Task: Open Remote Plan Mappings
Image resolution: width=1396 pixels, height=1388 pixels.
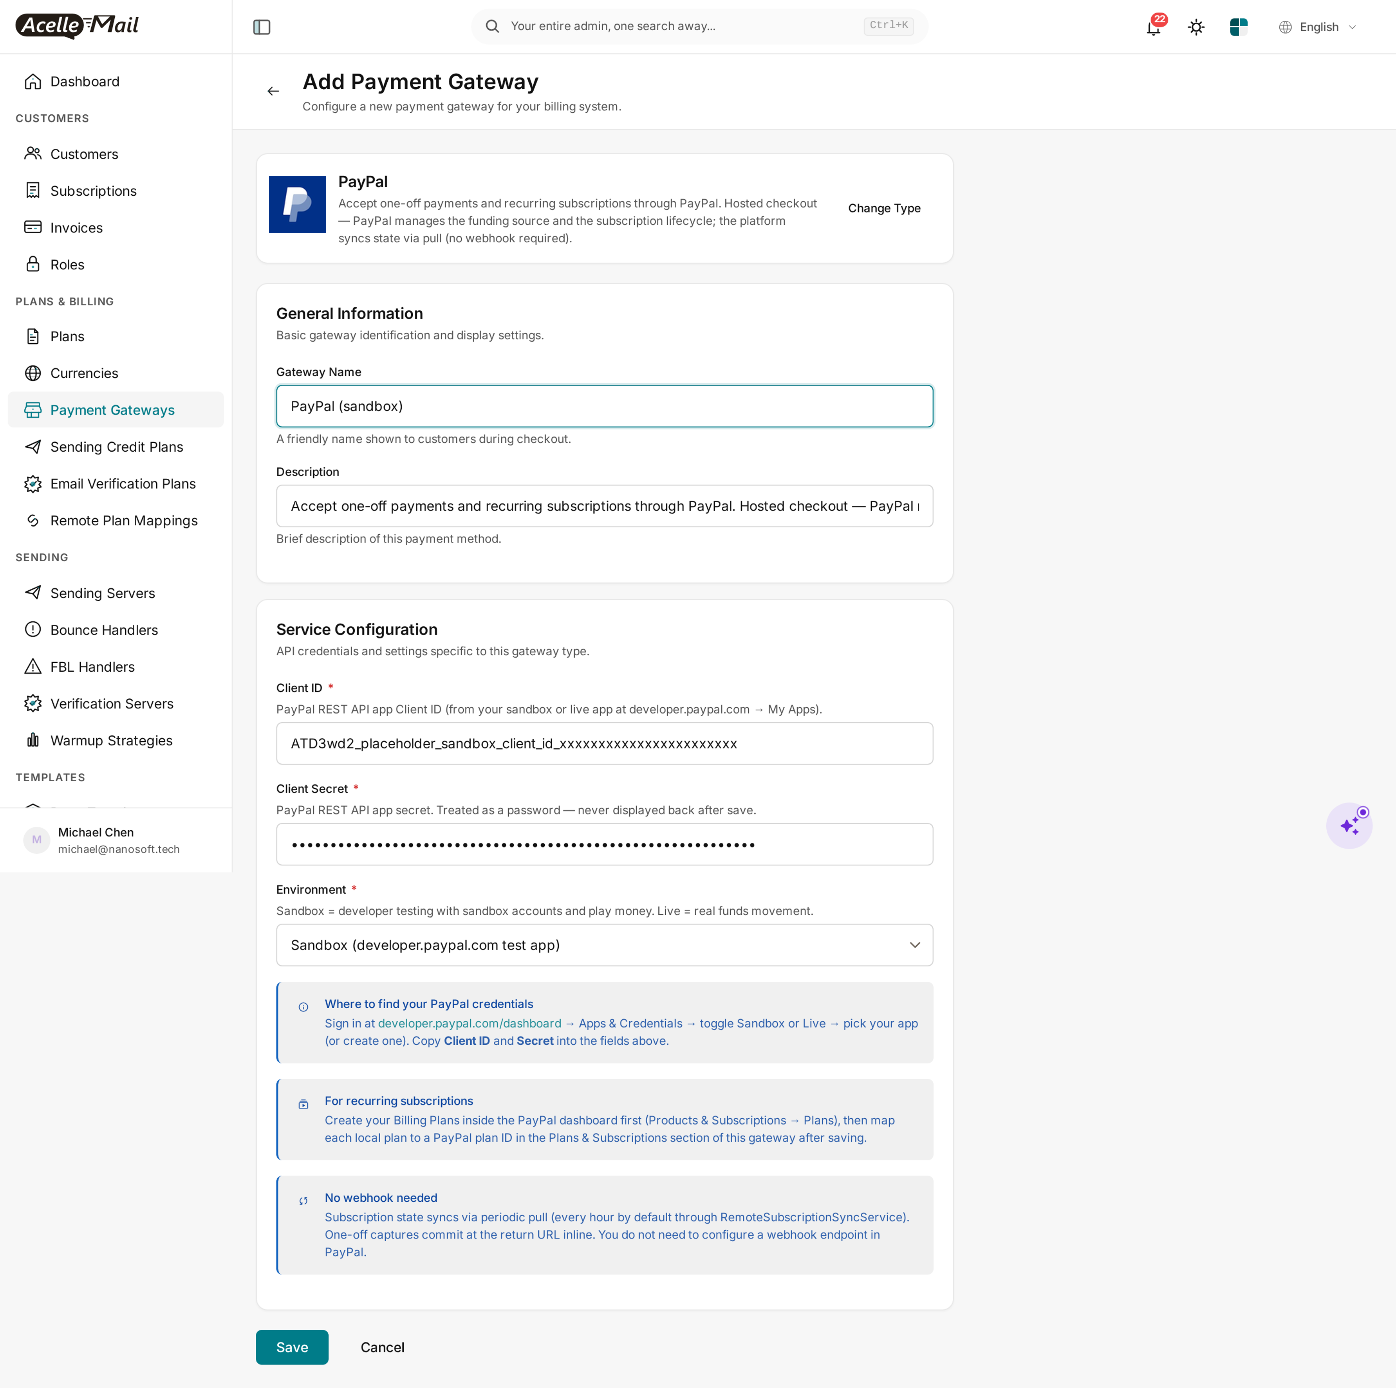Action: [116, 521]
